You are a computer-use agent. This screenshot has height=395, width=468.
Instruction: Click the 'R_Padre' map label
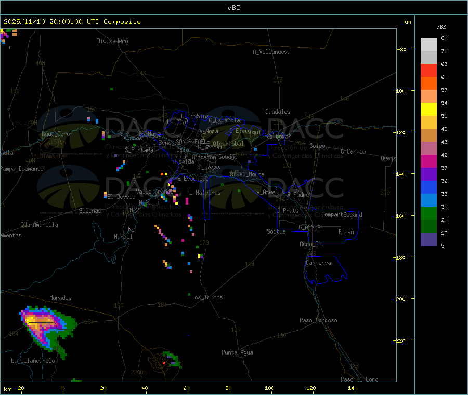[298, 195]
